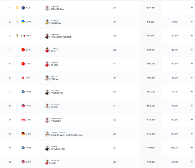
Task: Click Renjie Zhao's athlete photo
Action: point(47,64)
